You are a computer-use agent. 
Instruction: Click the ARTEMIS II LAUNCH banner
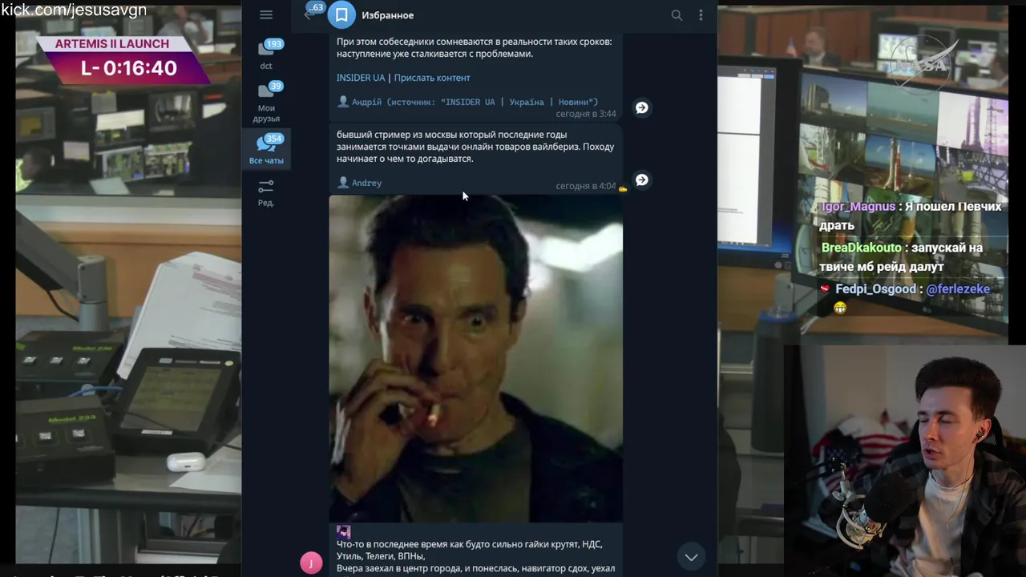click(112, 44)
